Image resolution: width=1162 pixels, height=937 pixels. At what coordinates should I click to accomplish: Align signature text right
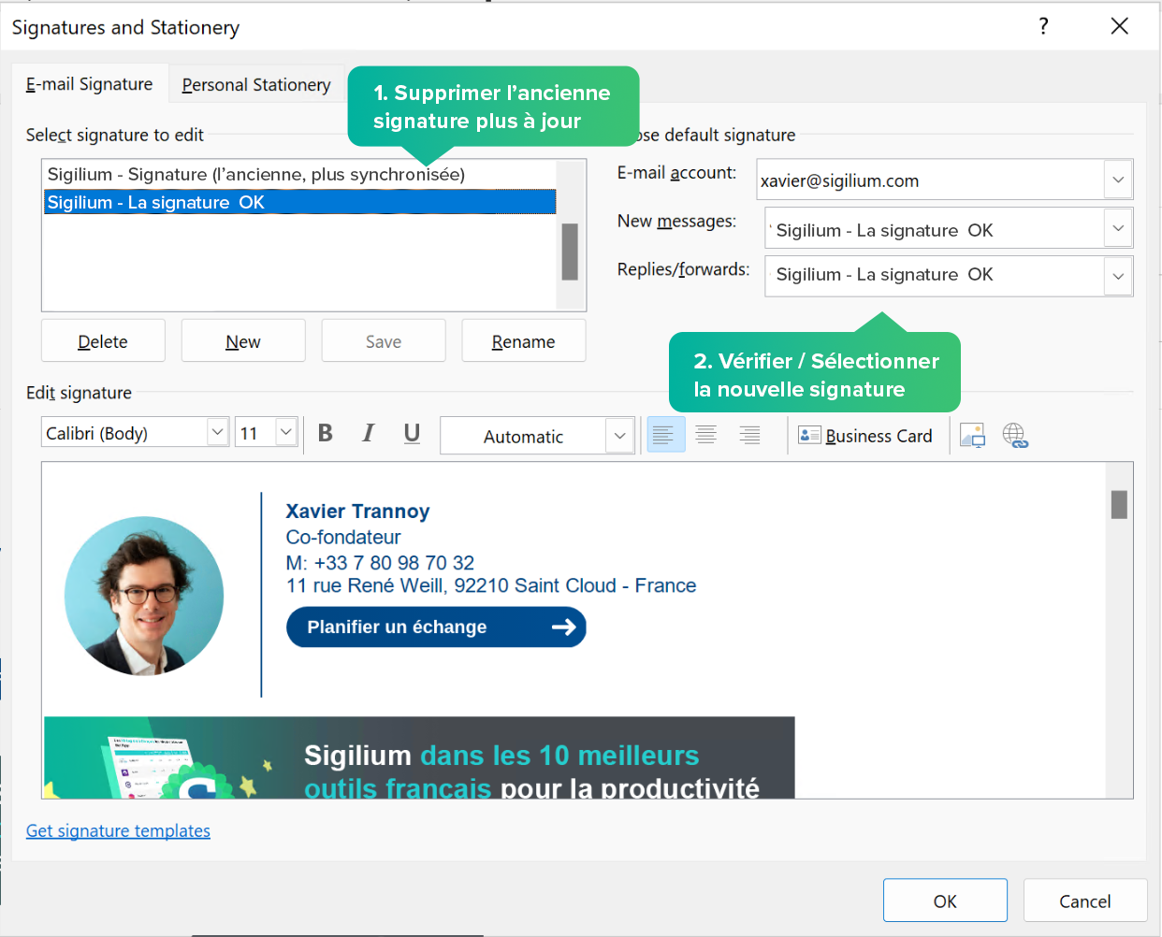(749, 435)
